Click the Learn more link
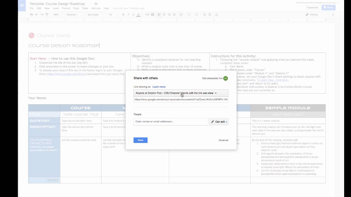351x197 pixels. coord(159,87)
